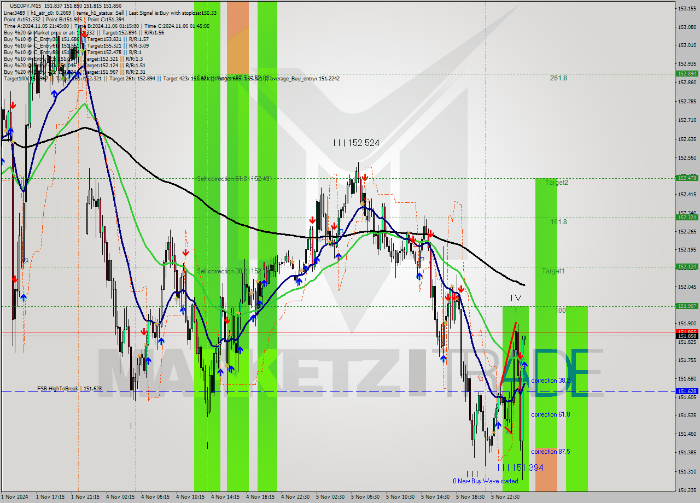
Task: Click the '1 Nov 2024' time axis label
Action: coord(14,497)
